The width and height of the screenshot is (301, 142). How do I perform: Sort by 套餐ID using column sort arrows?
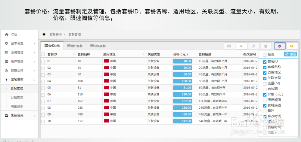point(74,54)
